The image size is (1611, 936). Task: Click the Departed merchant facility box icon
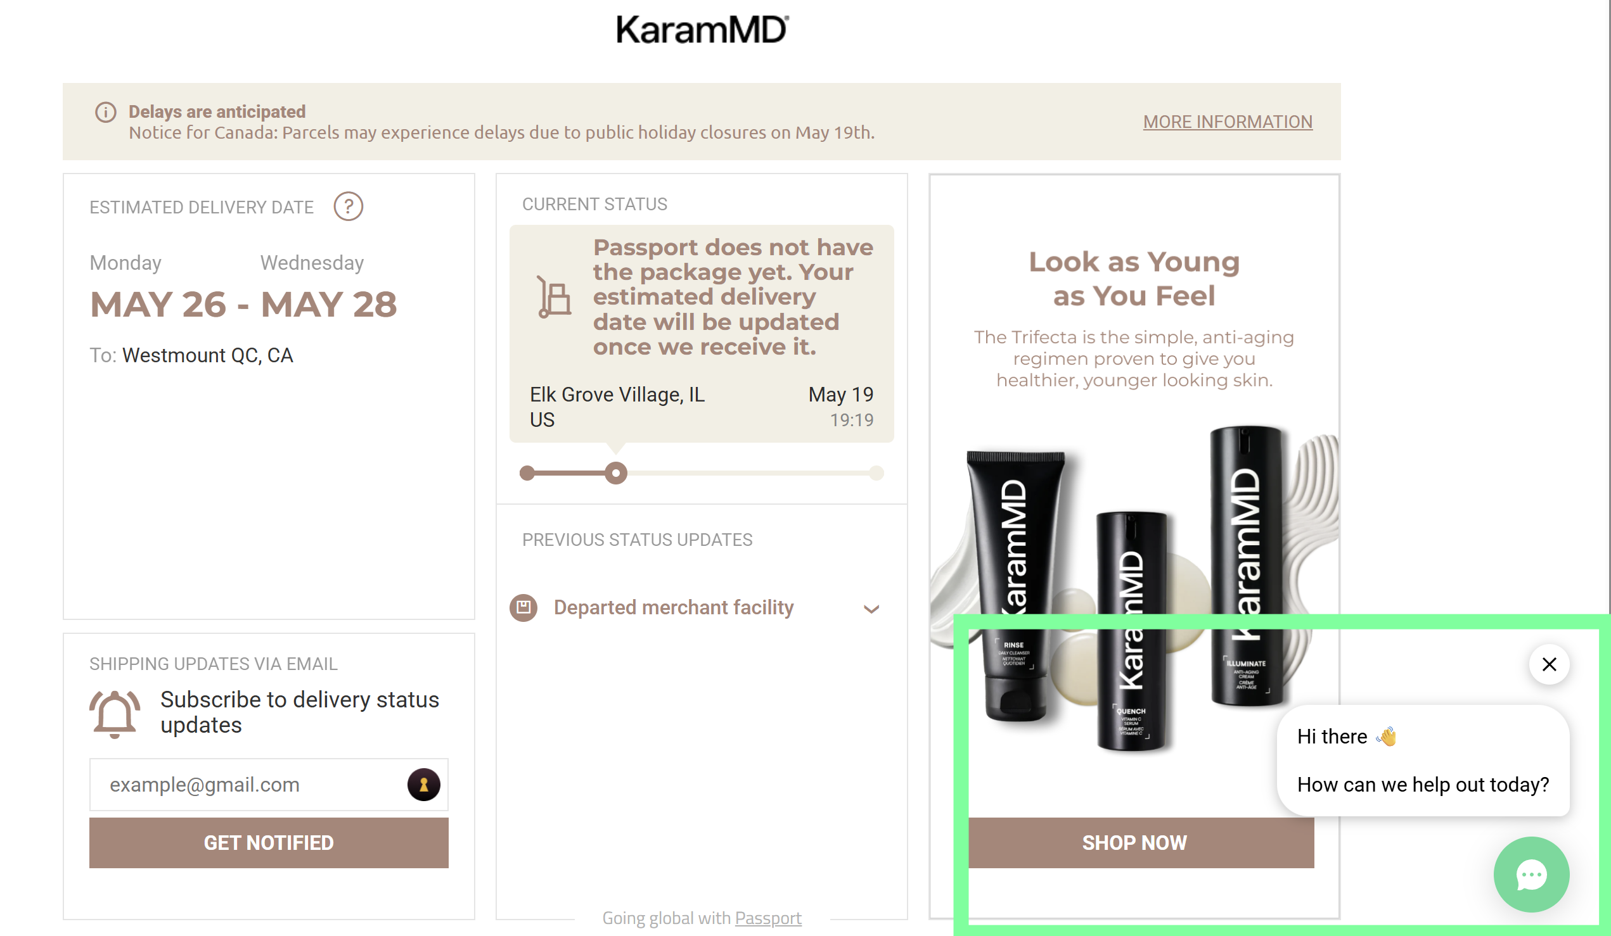[523, 607]
